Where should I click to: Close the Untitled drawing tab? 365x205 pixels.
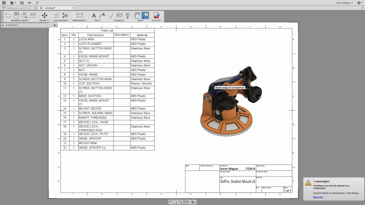point(73,8)
